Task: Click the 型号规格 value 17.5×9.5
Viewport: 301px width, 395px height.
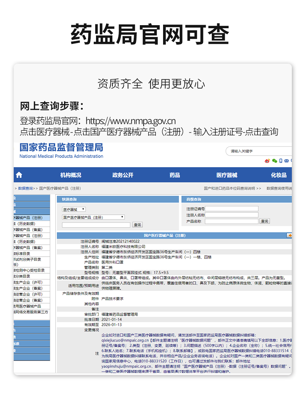Action: (x=161, y=273)
